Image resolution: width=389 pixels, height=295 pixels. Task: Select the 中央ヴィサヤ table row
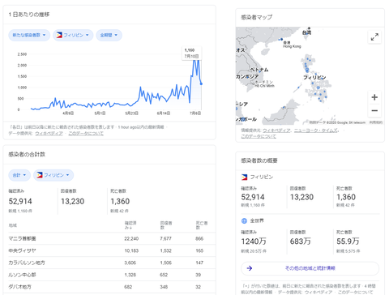[x=109, y=250]
